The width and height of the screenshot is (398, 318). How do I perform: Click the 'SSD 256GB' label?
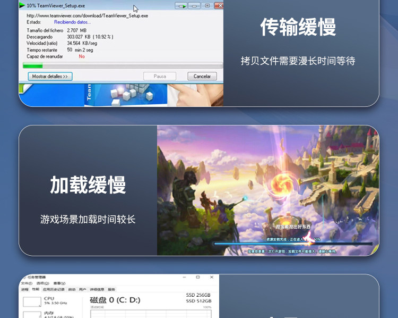[x=198, y=295]
